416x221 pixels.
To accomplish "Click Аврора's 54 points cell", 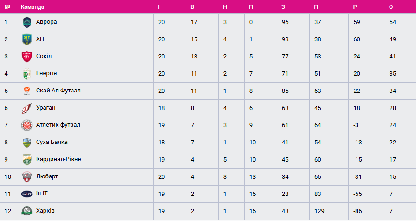I will pos(393,22).
